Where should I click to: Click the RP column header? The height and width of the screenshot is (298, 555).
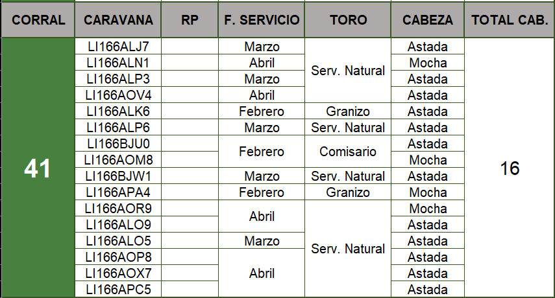click(190, 20)
